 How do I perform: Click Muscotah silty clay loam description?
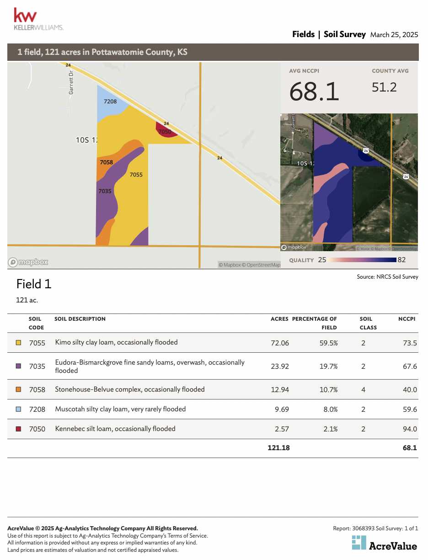click(120, 409)
